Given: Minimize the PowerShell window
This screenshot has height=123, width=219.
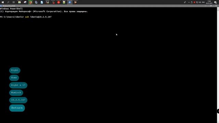Looking at the screenshot, I should 206,6.
